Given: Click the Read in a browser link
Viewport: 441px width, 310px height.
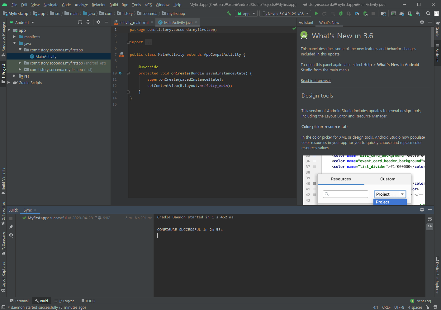Looking at the screenshot, I should 316,80.
